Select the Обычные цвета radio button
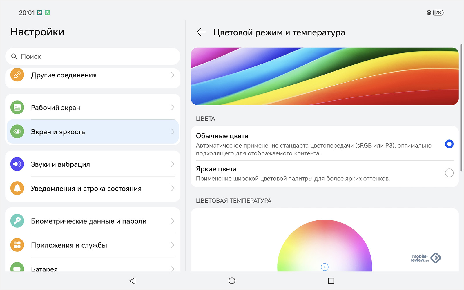 coord(449,144)
